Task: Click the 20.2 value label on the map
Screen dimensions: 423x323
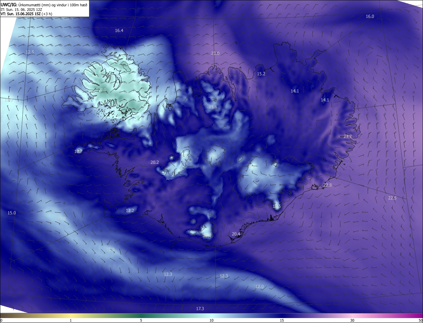Action: pyautogui.click(x=155, y=162)
